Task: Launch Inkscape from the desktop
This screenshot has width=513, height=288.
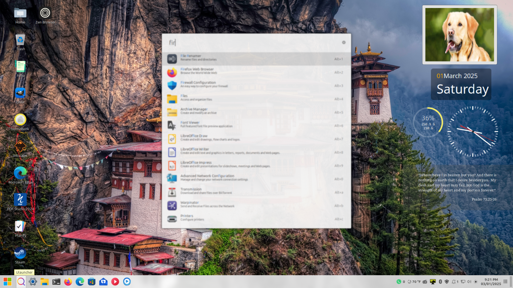Action: coord(20,149)
